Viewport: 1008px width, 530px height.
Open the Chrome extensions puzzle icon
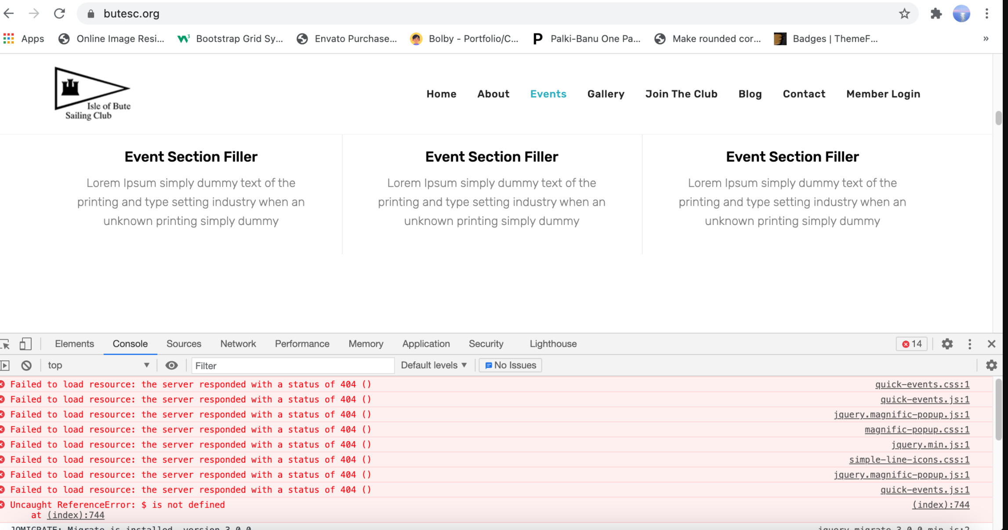coord(936,14)
